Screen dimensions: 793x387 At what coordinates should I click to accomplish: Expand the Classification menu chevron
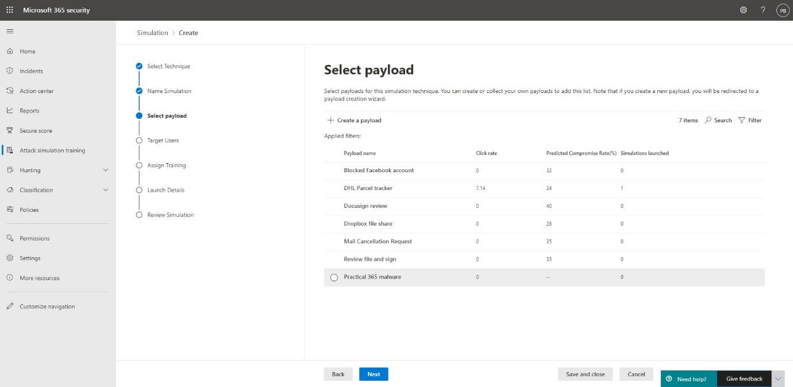pos(105,190)
